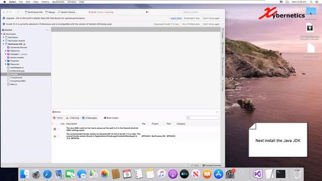Image resolution: width=322 pixels, height=181 pixels.
Task: Expand the Resources folder
Action: (x=6, y=64)
